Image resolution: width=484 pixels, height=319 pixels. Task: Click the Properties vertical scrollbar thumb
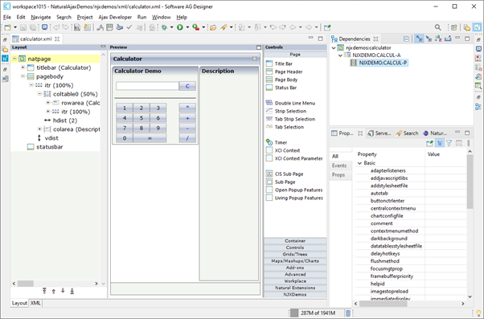[470, 182]
